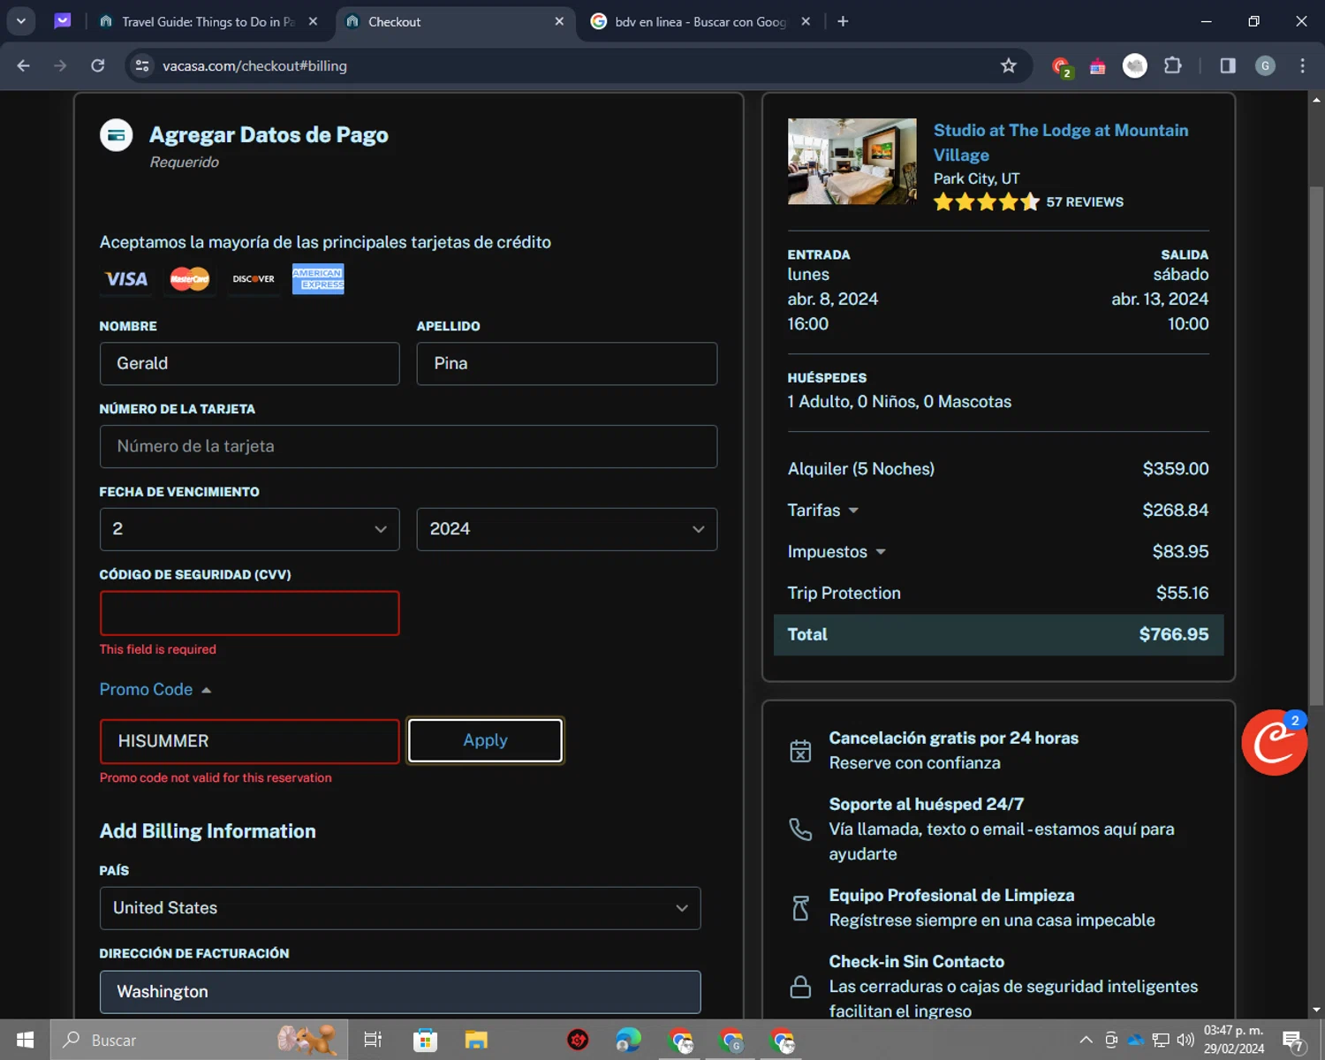
Task: Open Chrome three-dot menu
Action: pyautogui.click(x=1302, y=65)
